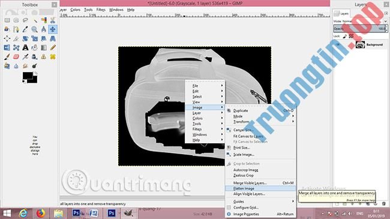Open Firefox from taskbar

pyautogui.click(x=41, y=213)
